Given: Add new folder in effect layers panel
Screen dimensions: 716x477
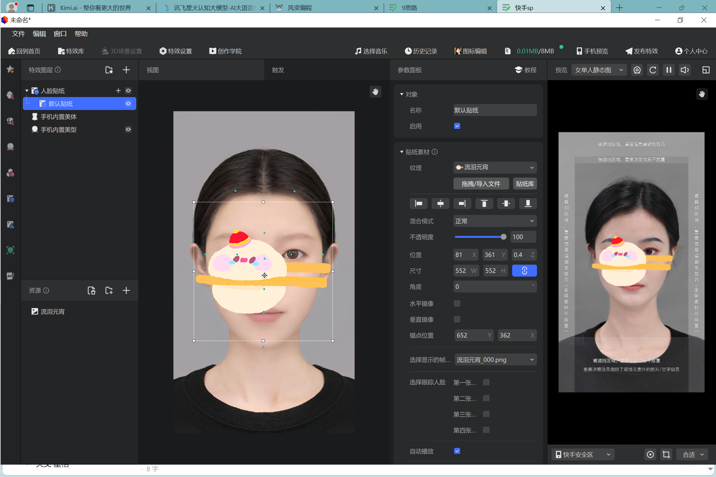Looking at the screenshot, I should coord(109,70).
